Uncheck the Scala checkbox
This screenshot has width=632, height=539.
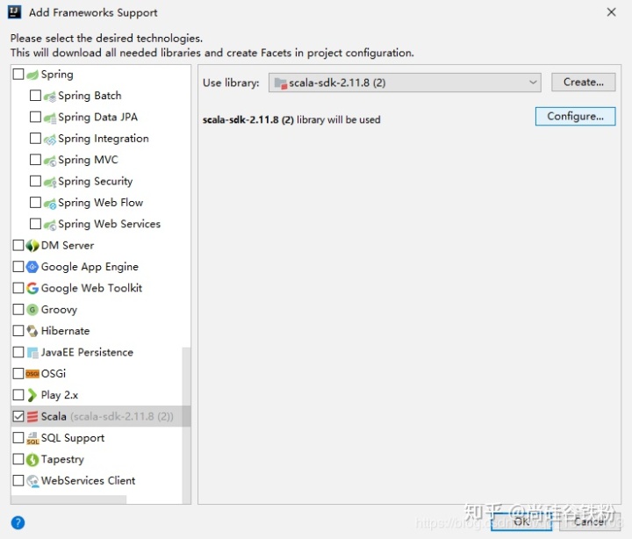18,416
